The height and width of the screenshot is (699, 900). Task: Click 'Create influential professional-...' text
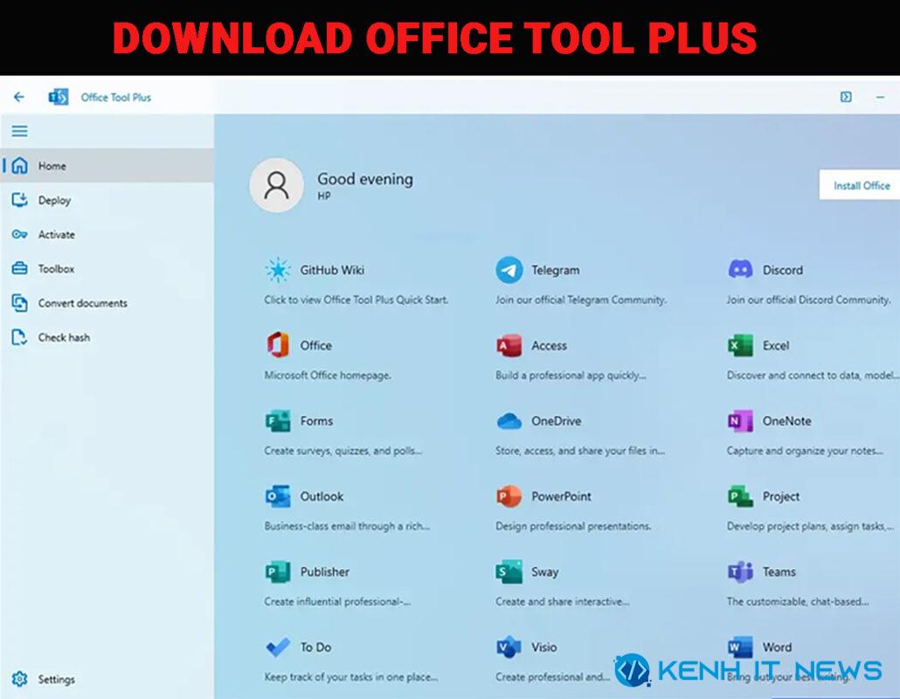(x=337, y=601)
